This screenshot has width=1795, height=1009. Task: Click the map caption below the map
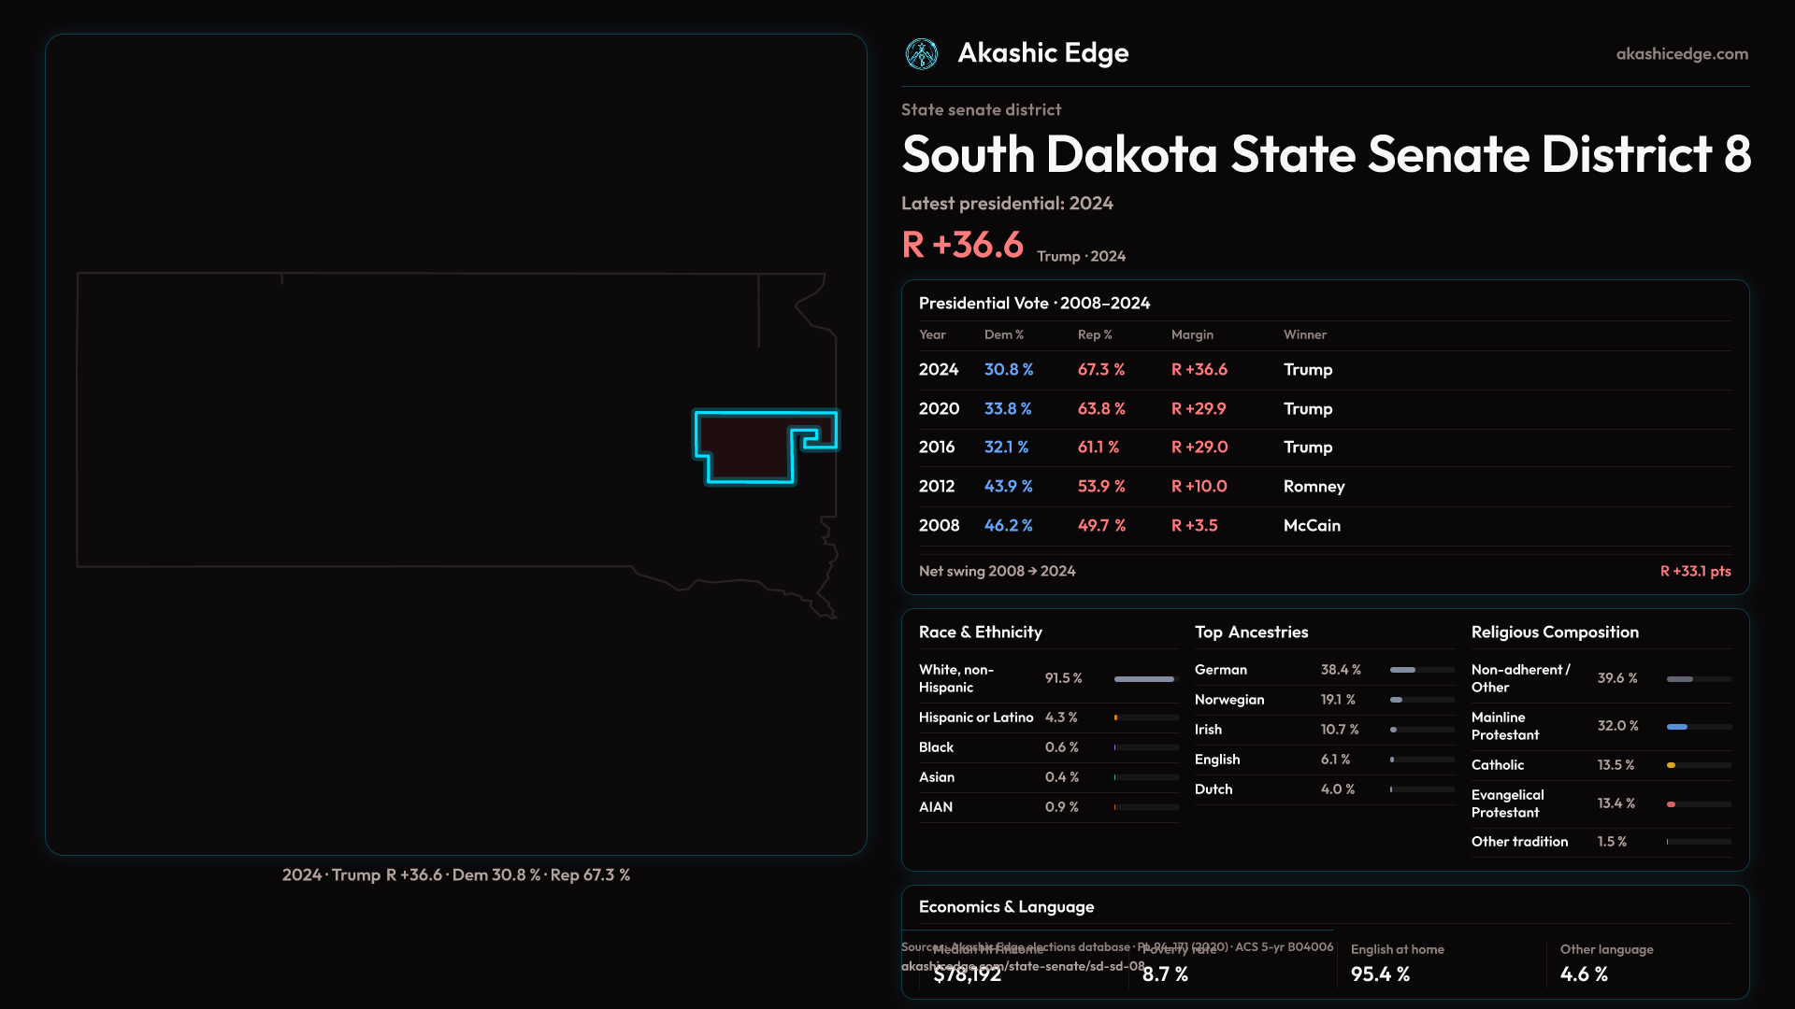[455, 875]
